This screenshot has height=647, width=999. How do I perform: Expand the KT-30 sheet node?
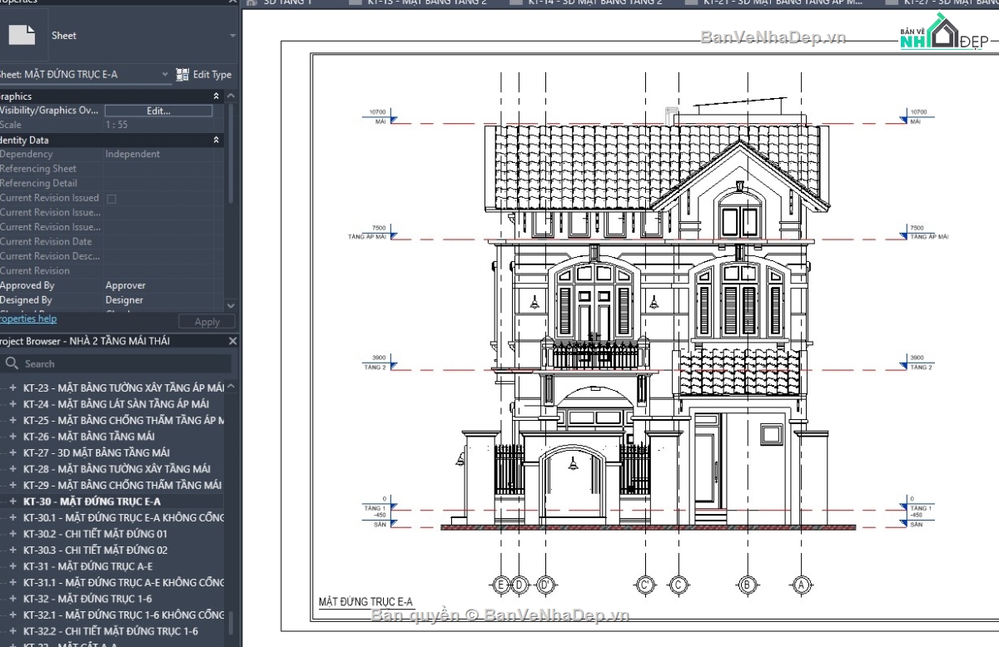(12, 501)
